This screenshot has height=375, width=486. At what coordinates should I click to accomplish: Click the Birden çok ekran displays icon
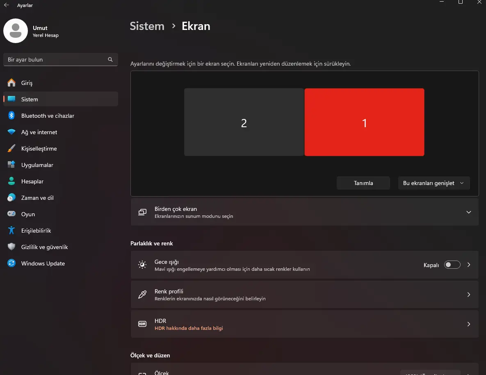click(x=142, y=212)
